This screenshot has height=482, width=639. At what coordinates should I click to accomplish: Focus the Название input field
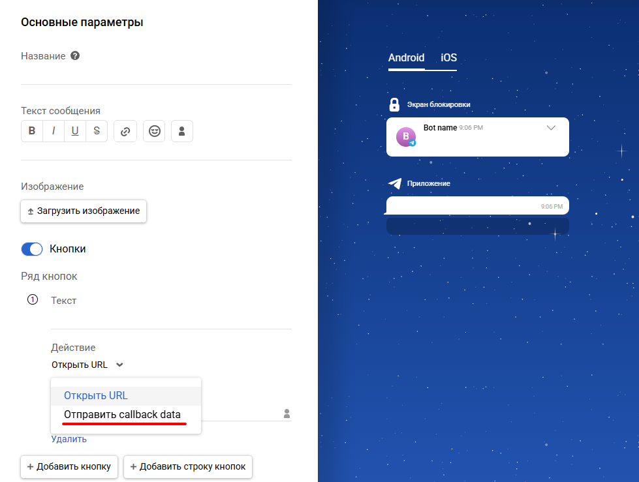pos(156,74)
